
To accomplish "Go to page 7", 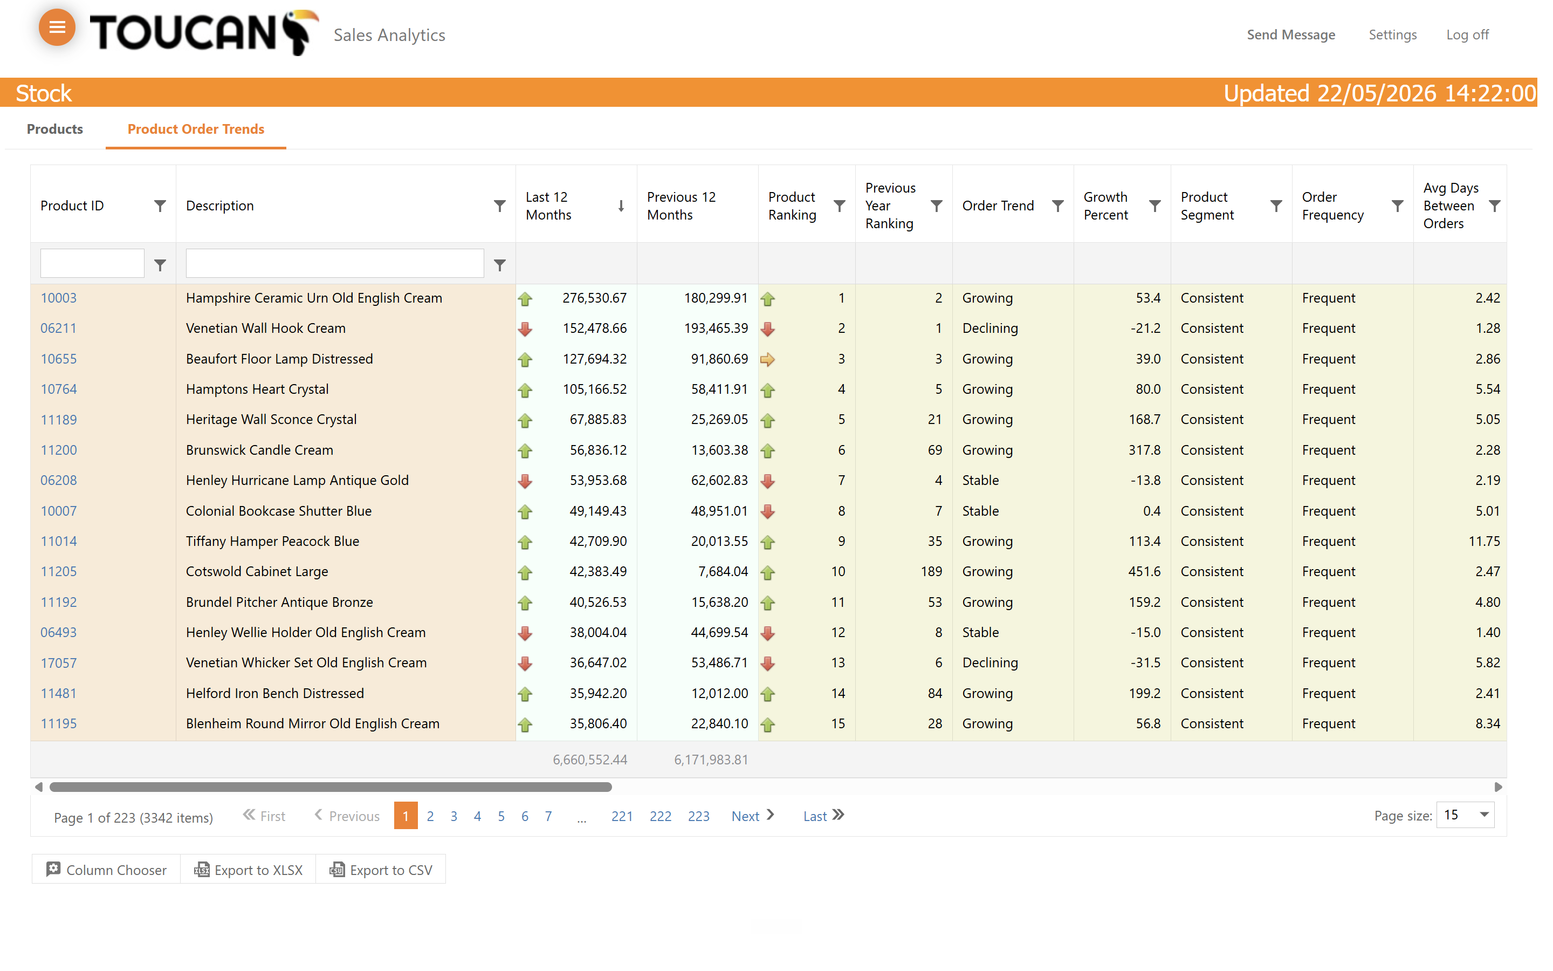I will click(548, 816).
